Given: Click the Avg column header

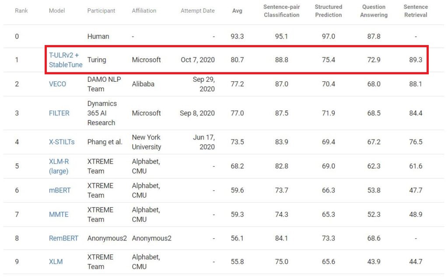Looking at the screenshot, I should click(237, 11).
